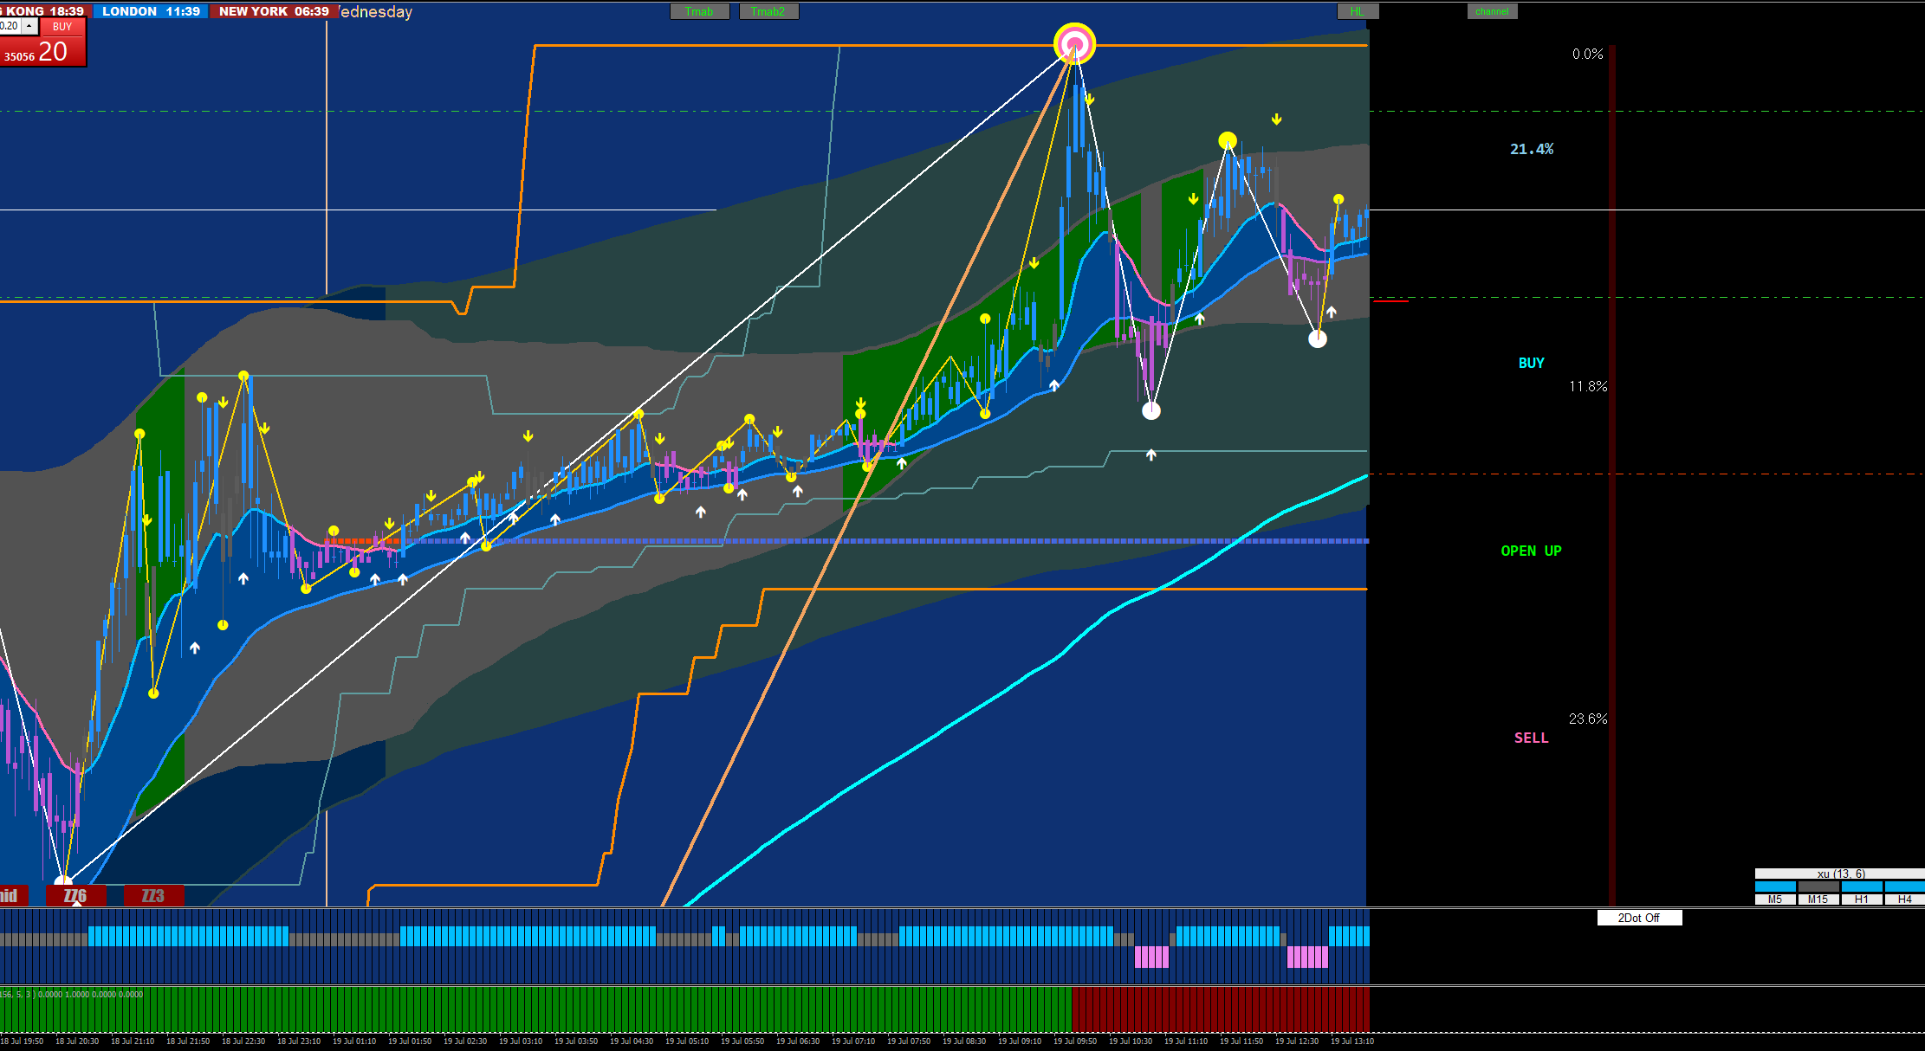Viewport: 1925px width, 1051px height.
Task: Select the M5 timeframe tab
Action: coord(1775,899)
